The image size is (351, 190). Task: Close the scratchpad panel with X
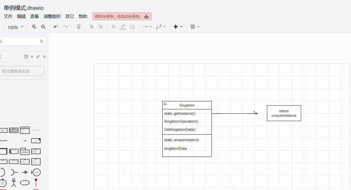point(44,57)
